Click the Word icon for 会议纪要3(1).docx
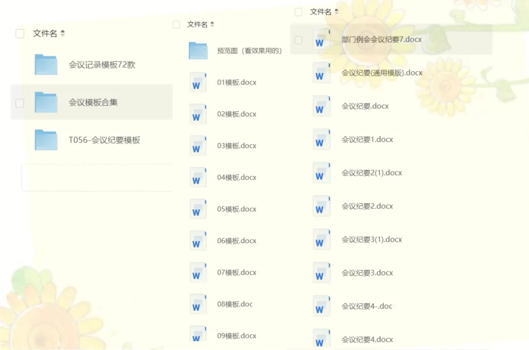 [x=321, y=240]
